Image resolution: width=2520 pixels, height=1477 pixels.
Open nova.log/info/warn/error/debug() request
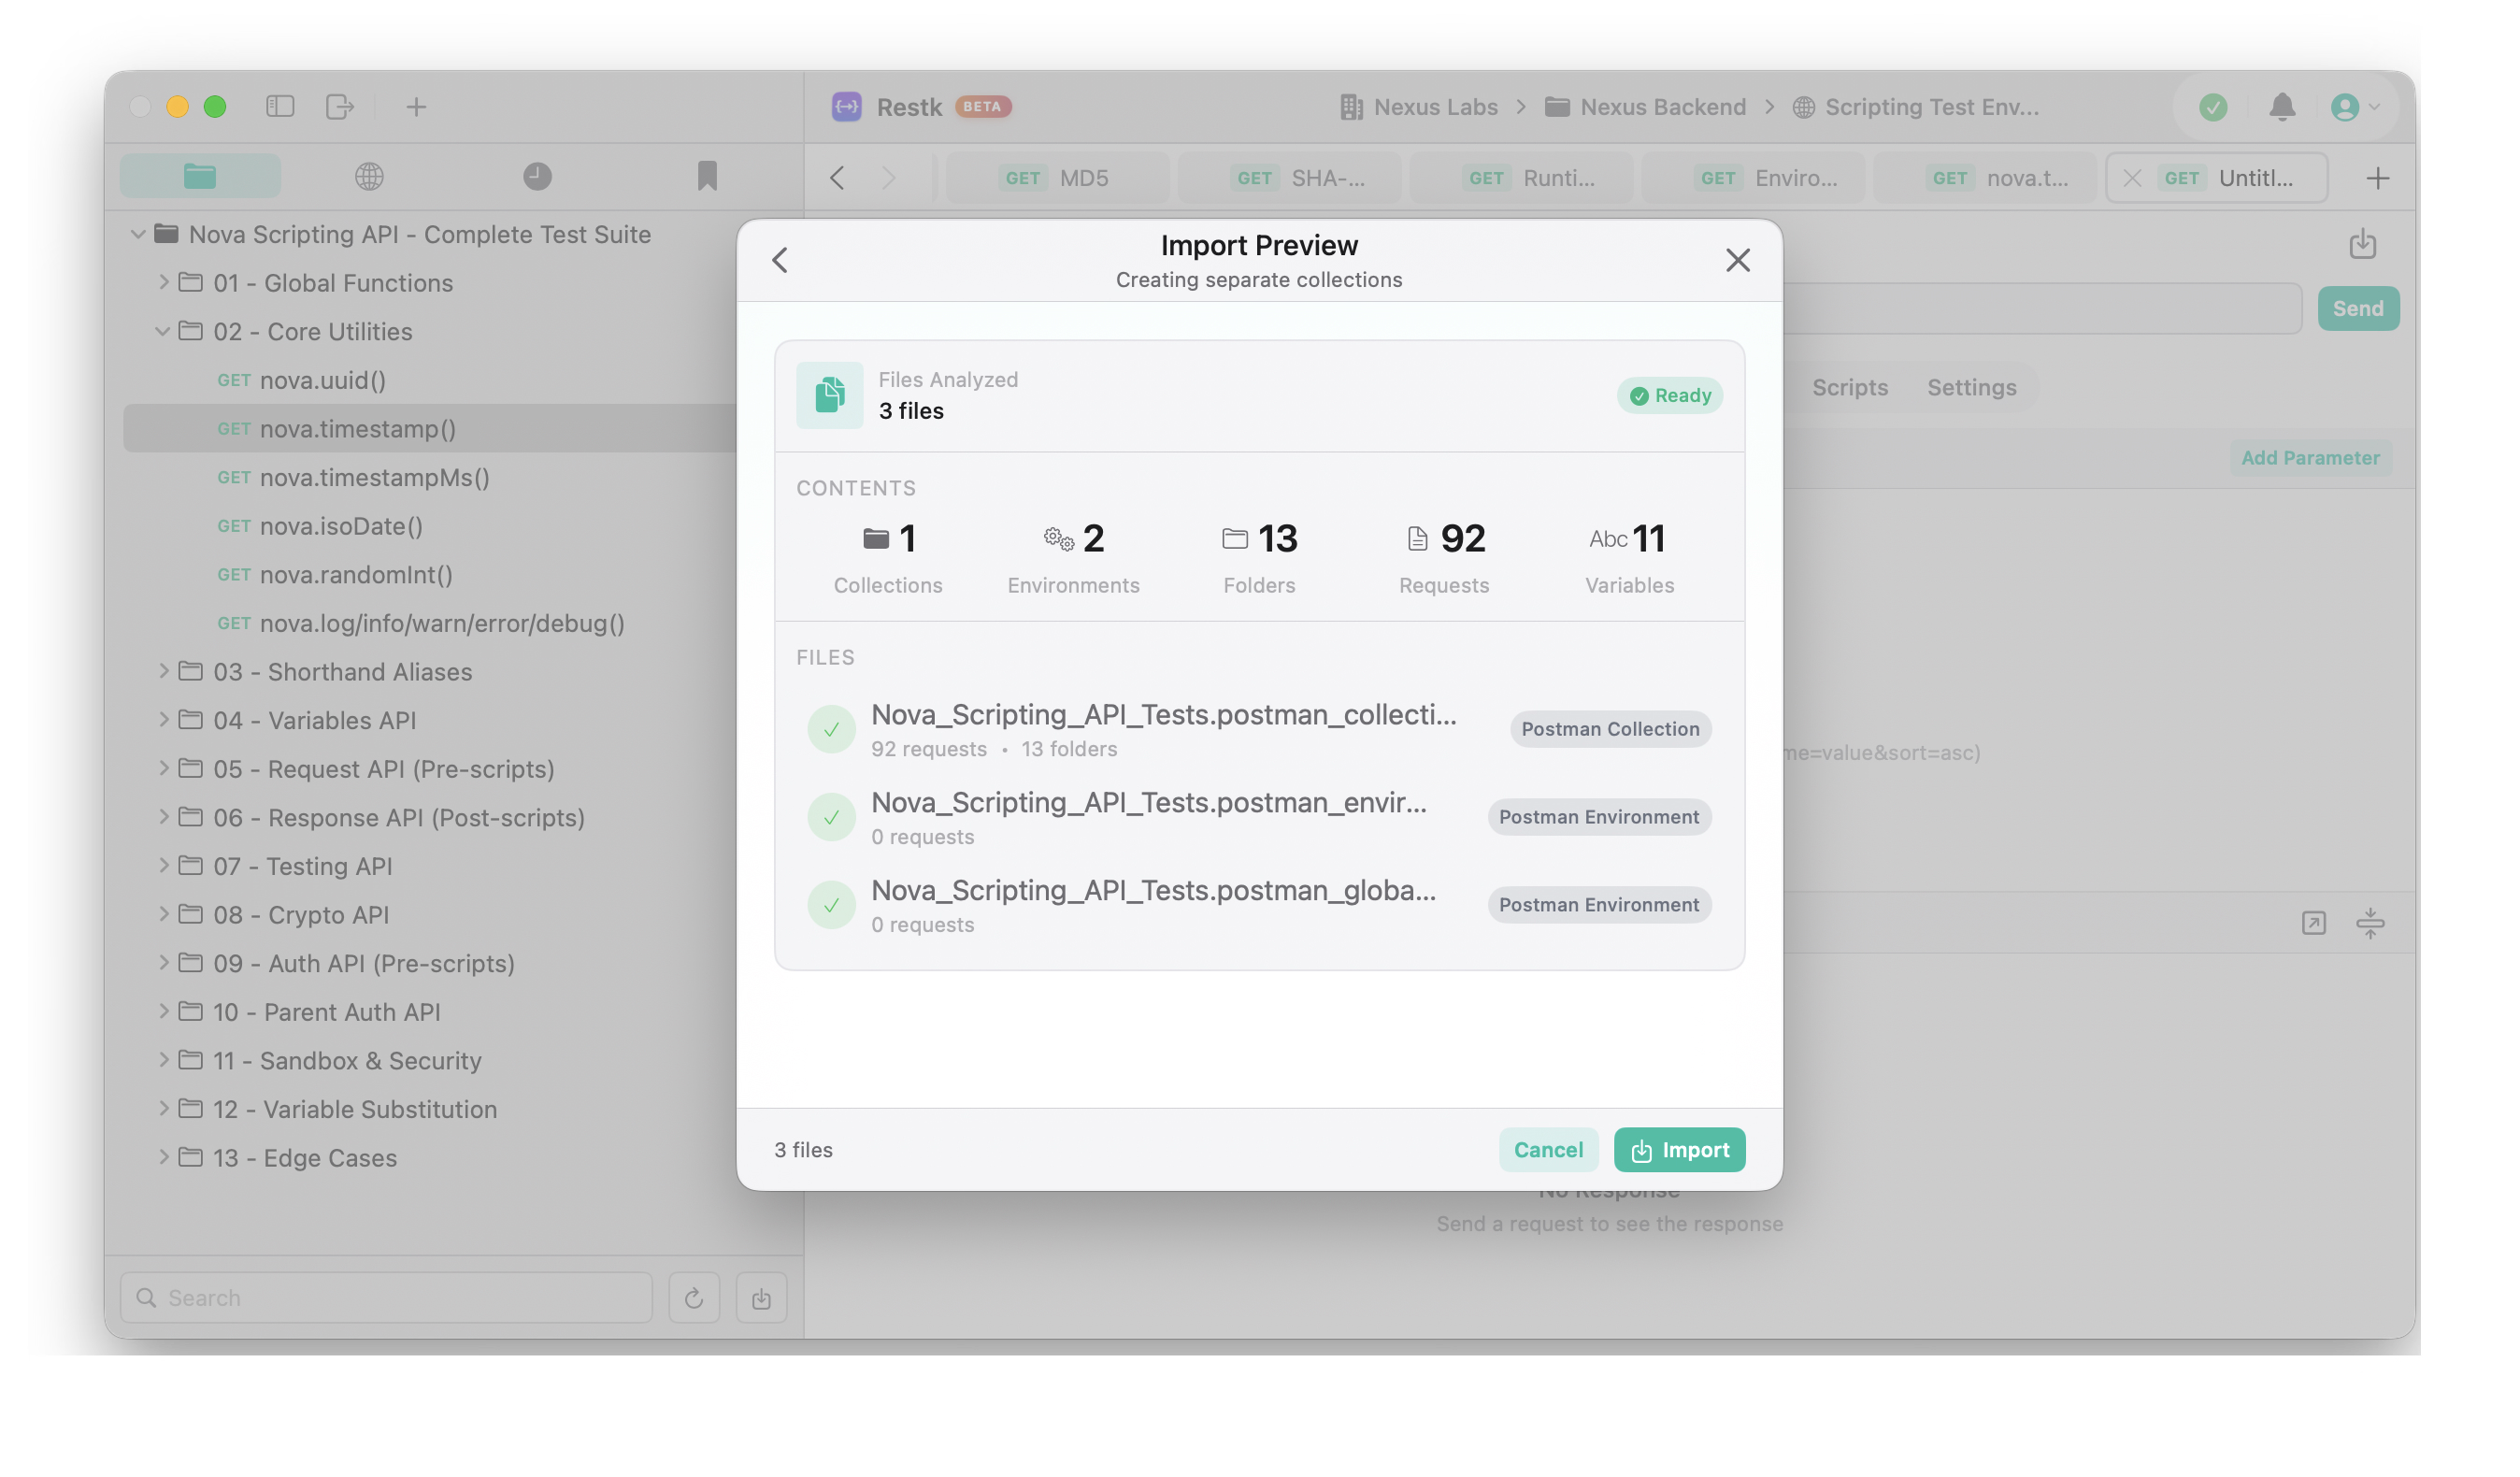click(x=442, y=623)
